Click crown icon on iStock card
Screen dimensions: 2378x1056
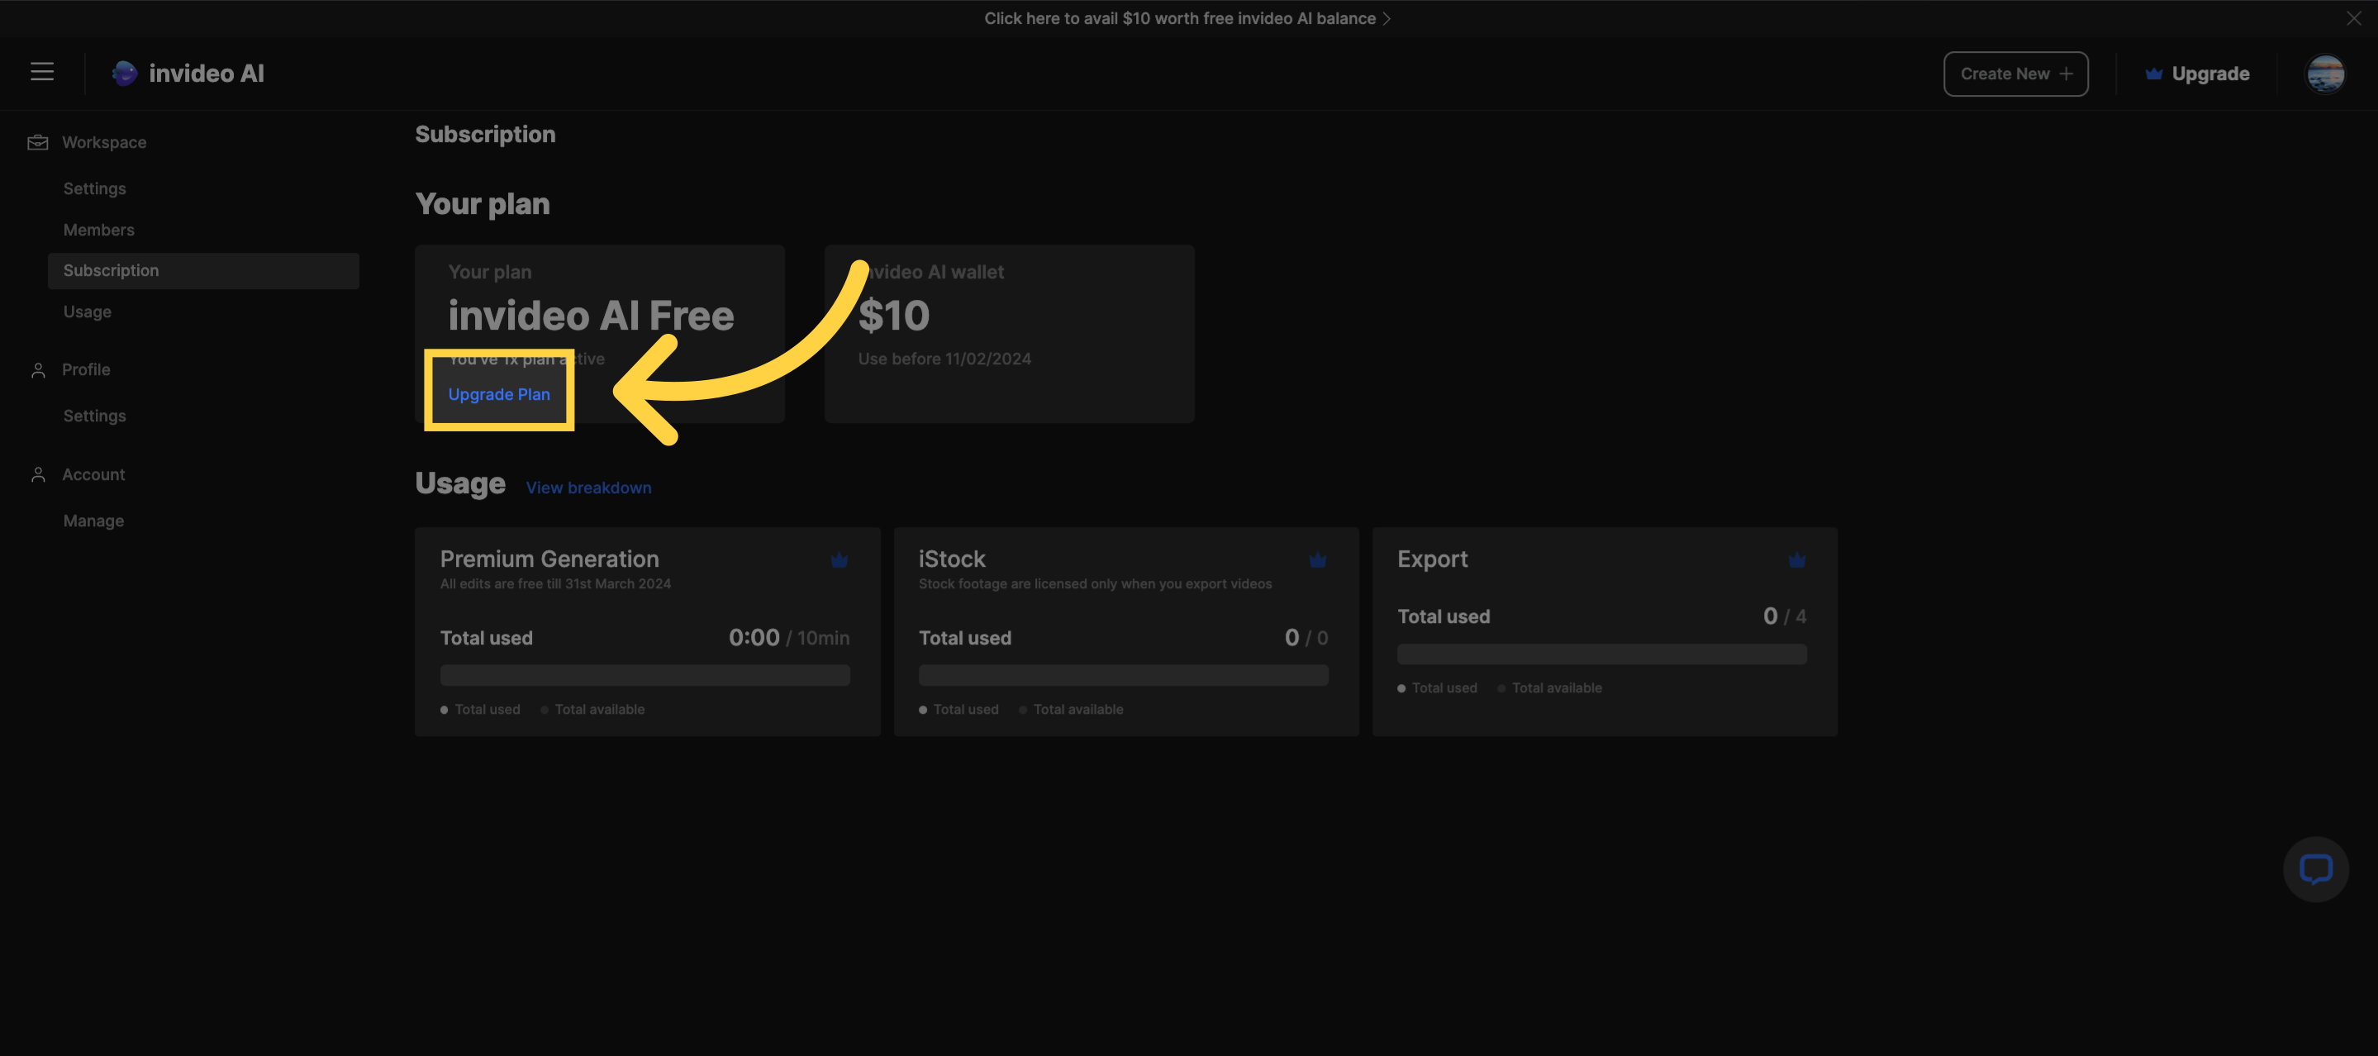click(1317, 560)
